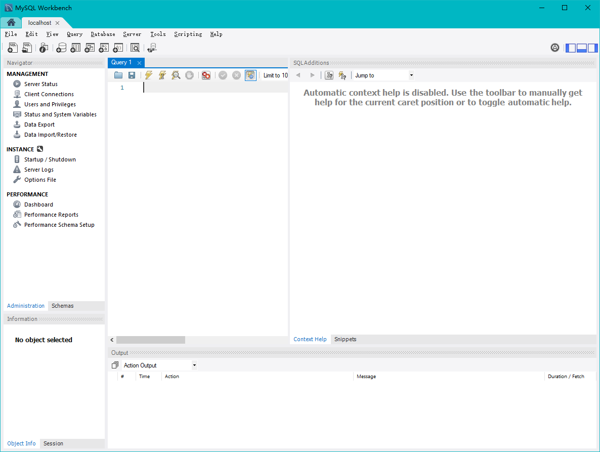Switch to the Session tab

point(53,443)
